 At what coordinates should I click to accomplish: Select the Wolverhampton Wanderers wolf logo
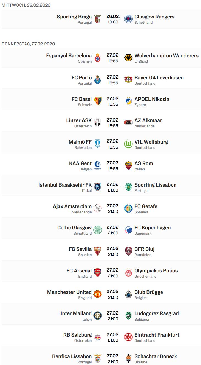coord(128,58)
